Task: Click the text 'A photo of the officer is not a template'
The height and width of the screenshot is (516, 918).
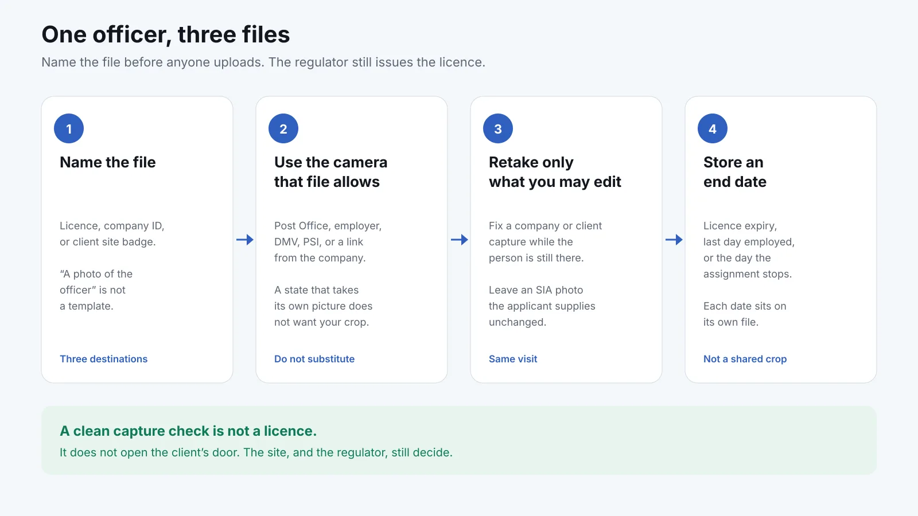Action: [96, 290]
